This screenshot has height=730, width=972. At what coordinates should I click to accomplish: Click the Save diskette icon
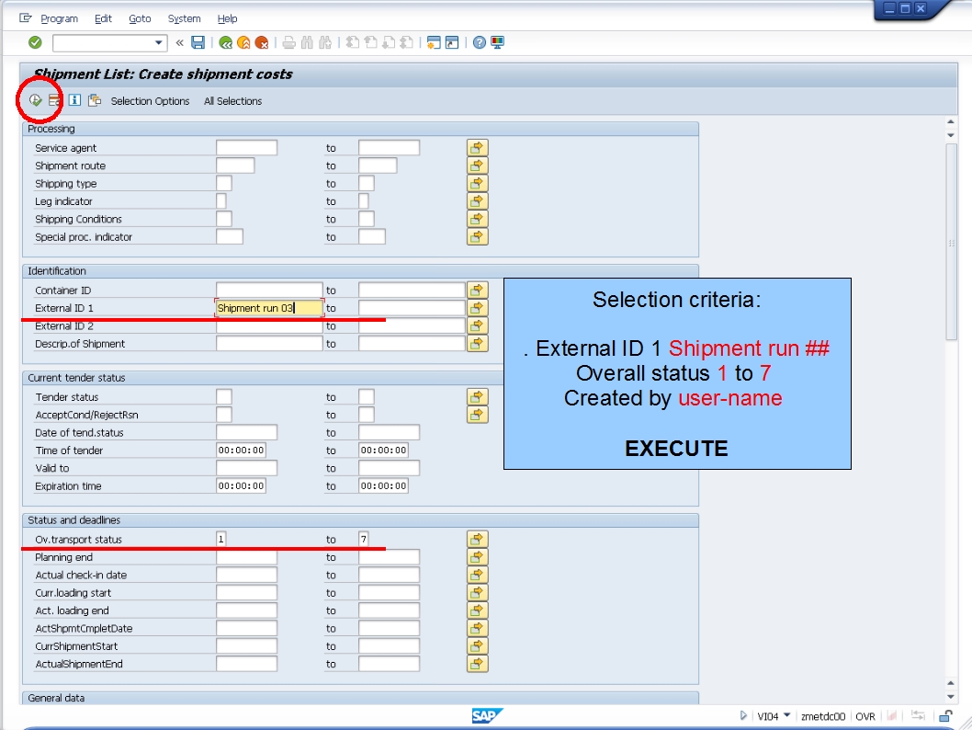pos(198,42)
